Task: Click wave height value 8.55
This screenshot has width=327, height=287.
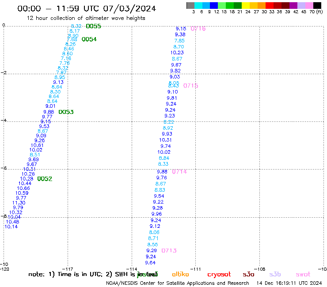Action: pos(152,245)
